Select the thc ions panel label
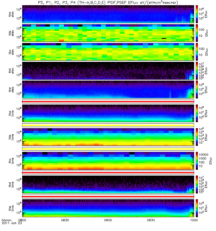This screenshot has width=216, height=231. point(11,161)
